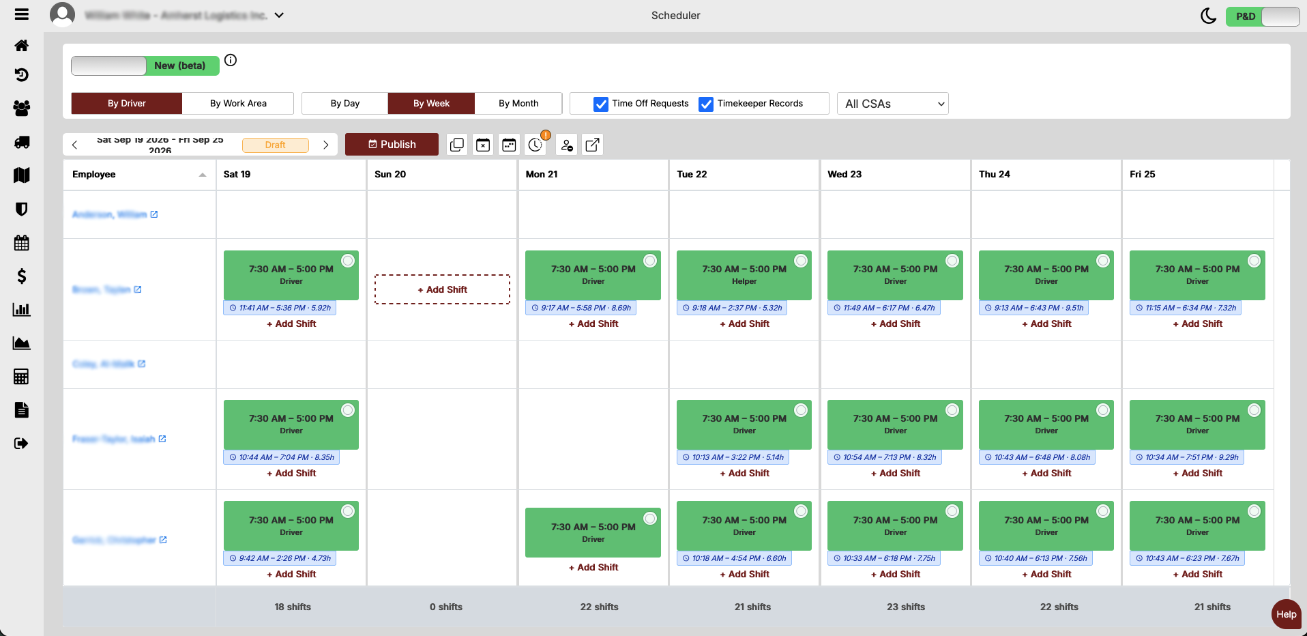Go to the previous week

click(x=75, y=145)
